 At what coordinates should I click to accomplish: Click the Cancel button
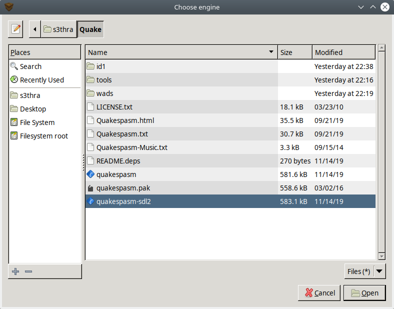319,293
